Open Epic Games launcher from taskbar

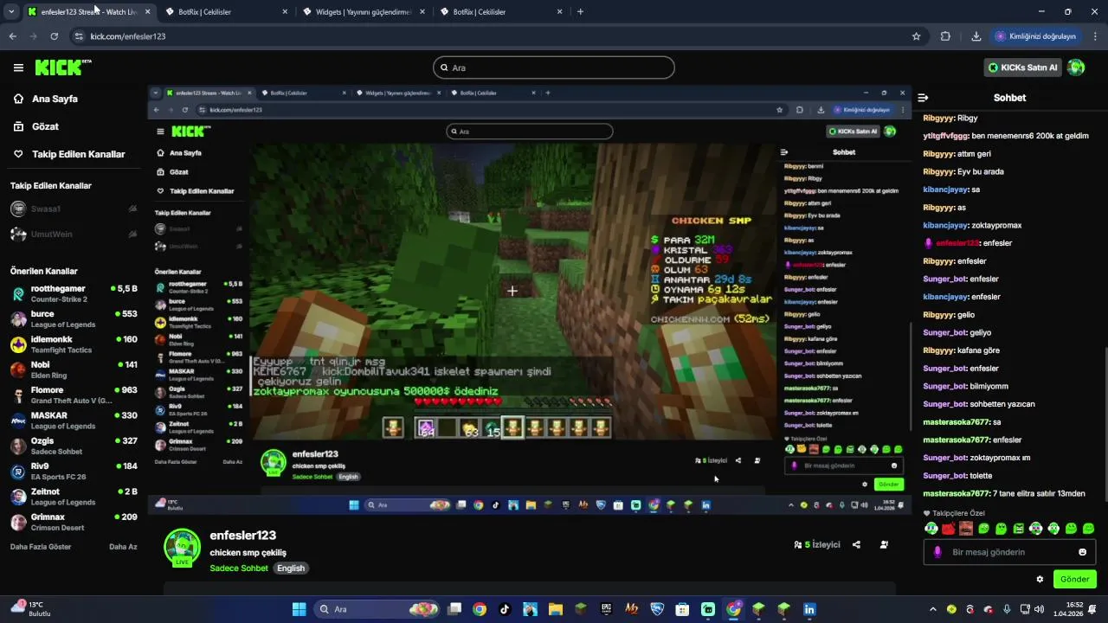(x=606, y=609)
